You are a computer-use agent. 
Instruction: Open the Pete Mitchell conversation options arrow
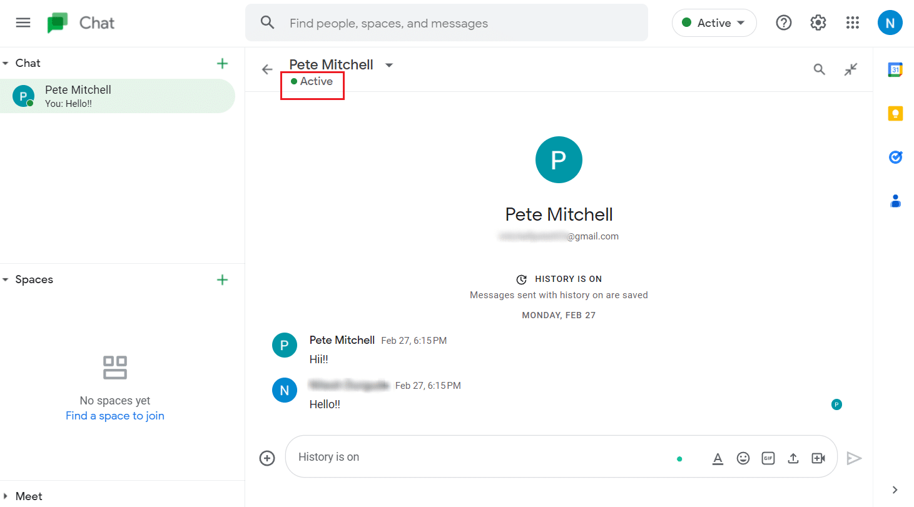(388, 65)
